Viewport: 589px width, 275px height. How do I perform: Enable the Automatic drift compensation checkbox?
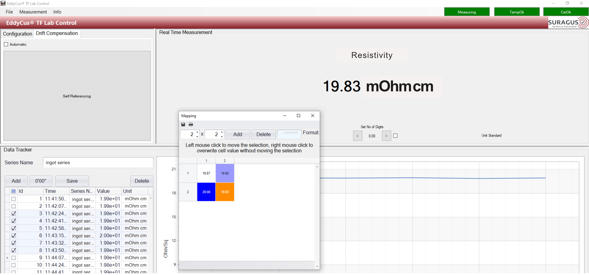[6, 44]
